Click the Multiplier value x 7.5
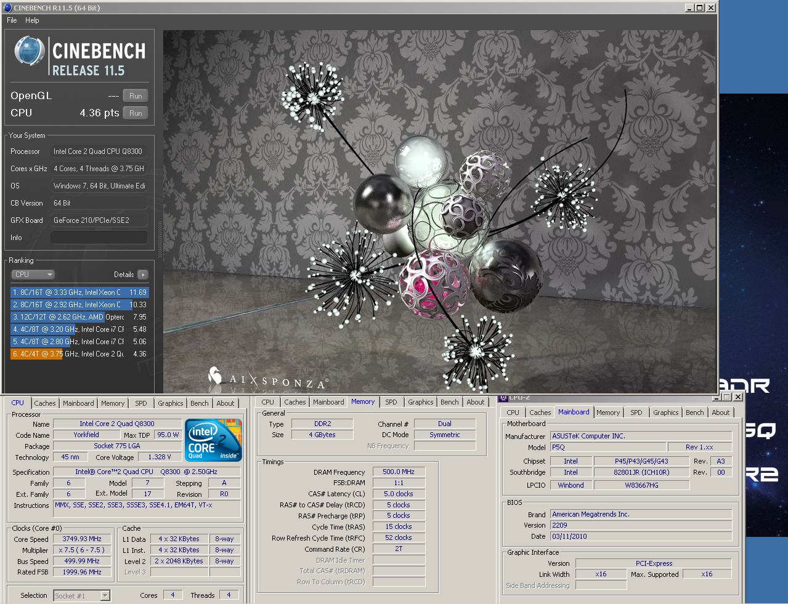The image size is (788, 604). tap(82, 550)
